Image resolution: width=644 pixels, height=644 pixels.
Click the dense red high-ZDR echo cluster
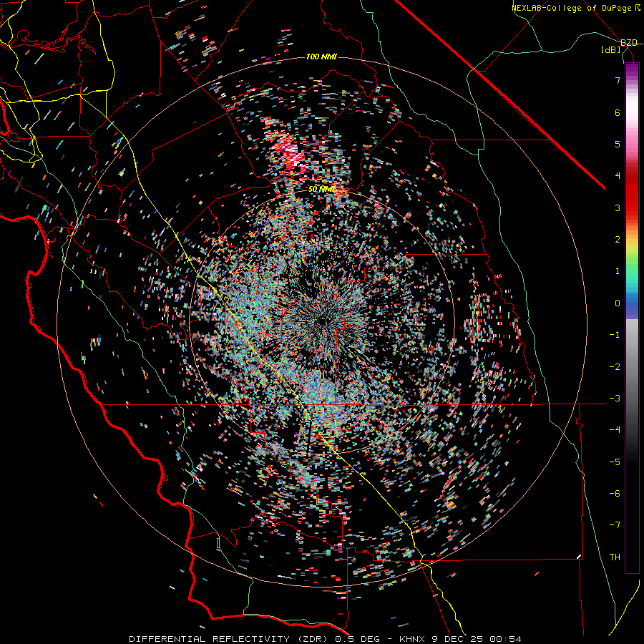coord(290,152)
